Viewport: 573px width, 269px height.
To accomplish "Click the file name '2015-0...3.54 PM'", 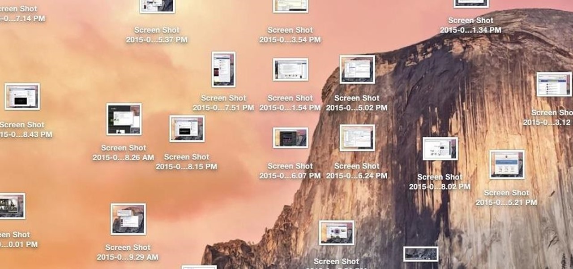I will point(290,40).
